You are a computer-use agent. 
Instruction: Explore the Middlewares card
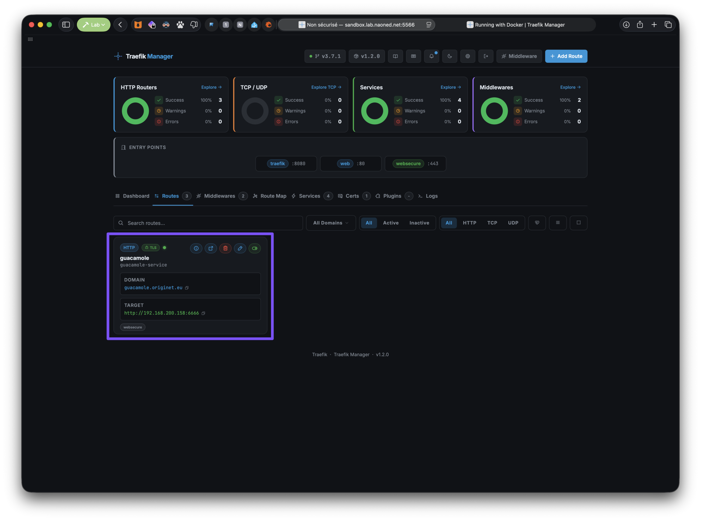pyautogui.click(x=571, y=87)
